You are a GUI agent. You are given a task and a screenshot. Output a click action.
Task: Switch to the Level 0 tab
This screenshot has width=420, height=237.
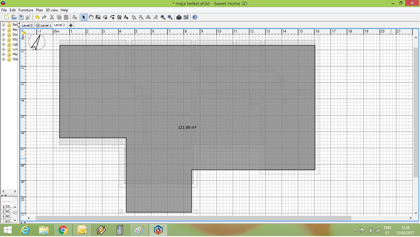coord(27,26)
